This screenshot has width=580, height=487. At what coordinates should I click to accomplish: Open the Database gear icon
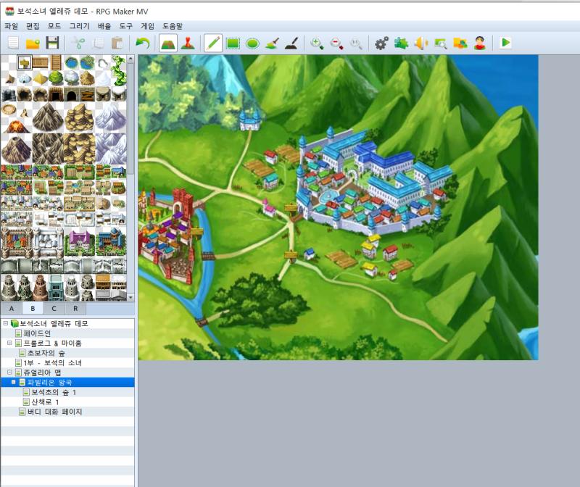pos(381,43)
